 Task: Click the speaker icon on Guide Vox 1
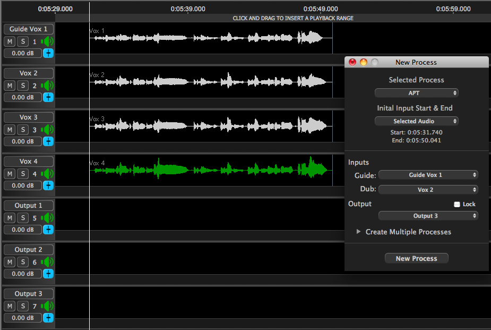click(48, 41)
